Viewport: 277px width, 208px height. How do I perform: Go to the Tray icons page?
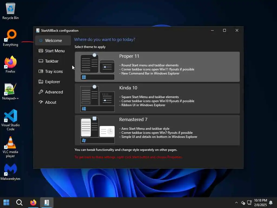(53, 71)
